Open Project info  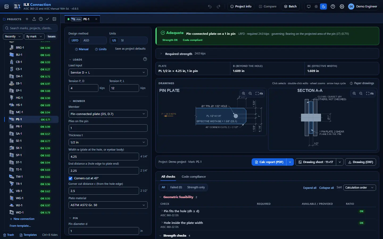coord(241,6)
